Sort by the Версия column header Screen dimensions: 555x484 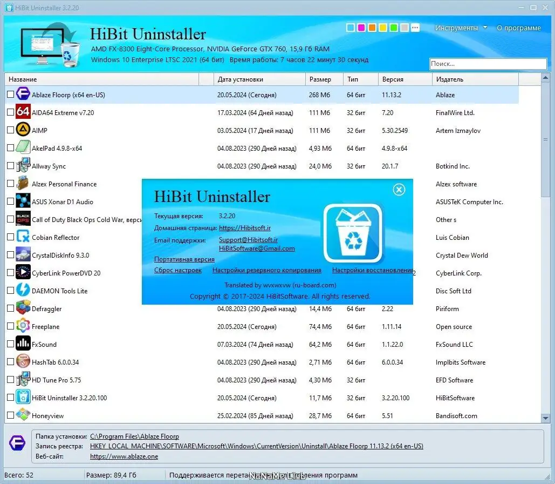pyautogui.click(x=405, y=79)
